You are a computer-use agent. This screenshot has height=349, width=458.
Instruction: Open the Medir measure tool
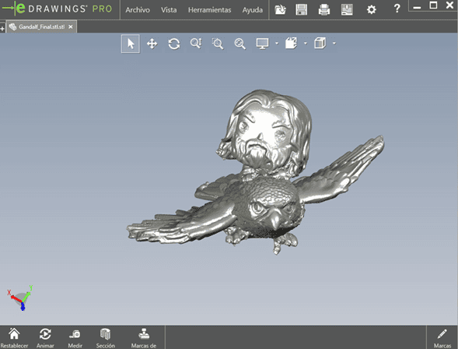tap(75, 338)
